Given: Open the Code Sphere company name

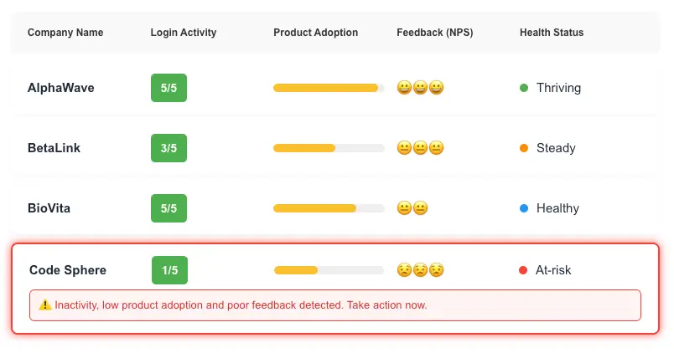Looking at the screenshot, I should tap(68, 270).
